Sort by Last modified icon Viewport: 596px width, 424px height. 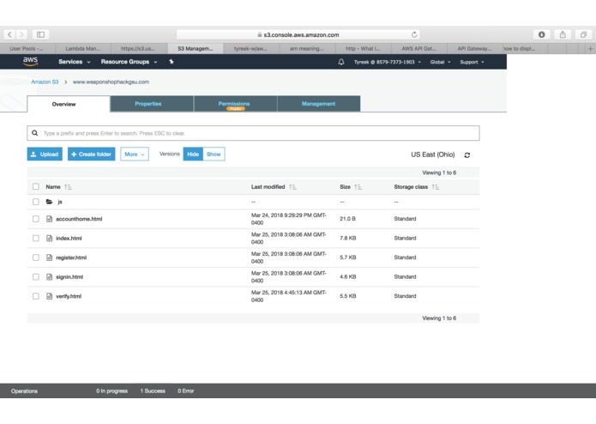[292, 187]
